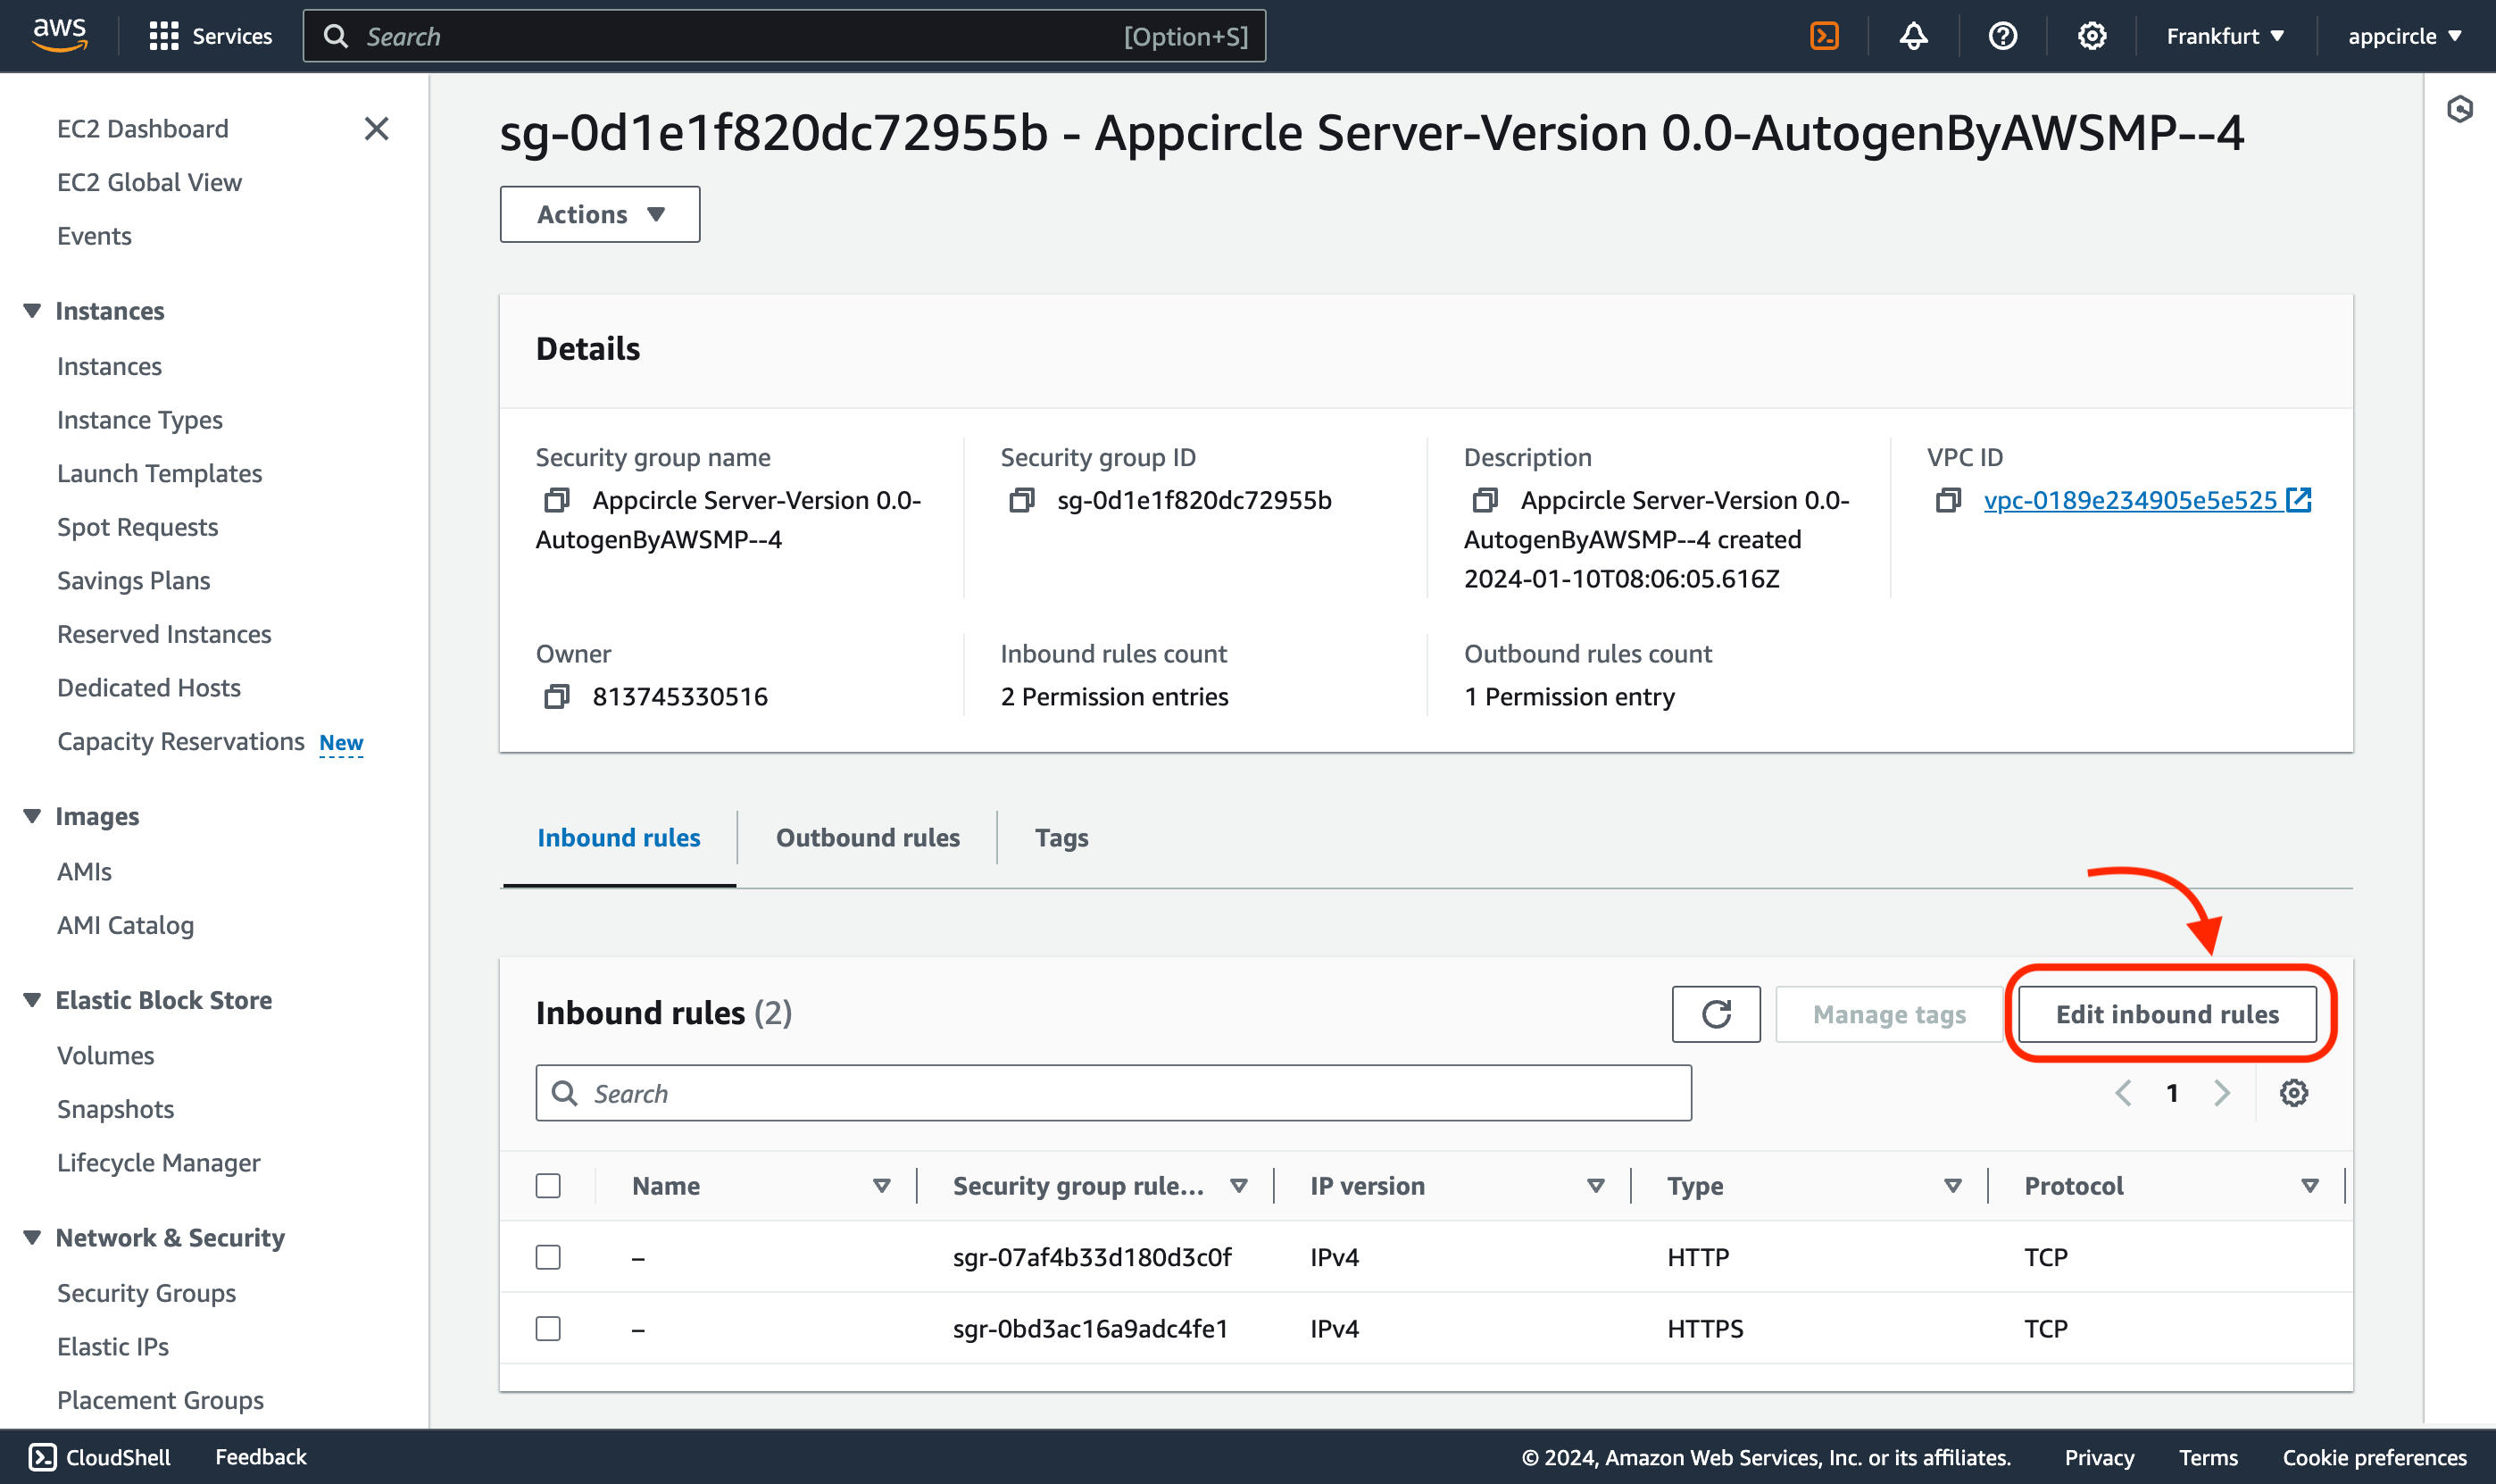This screenshot has height=1484, width=2496.
Task: Sort by Security group rule column
Action: tap(1238, 1185)
